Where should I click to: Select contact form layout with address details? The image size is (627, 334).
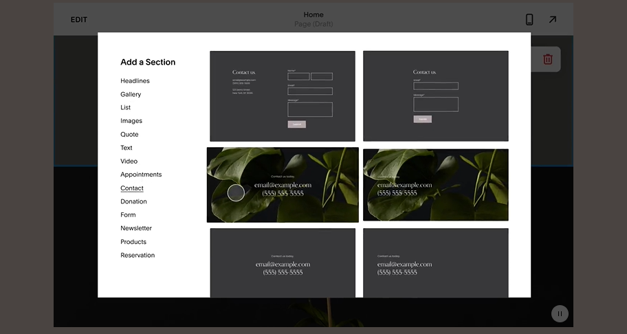[283, 96]
